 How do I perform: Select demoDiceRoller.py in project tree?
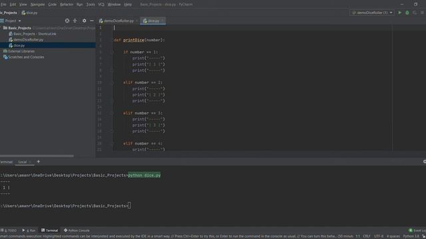(28, 40)
